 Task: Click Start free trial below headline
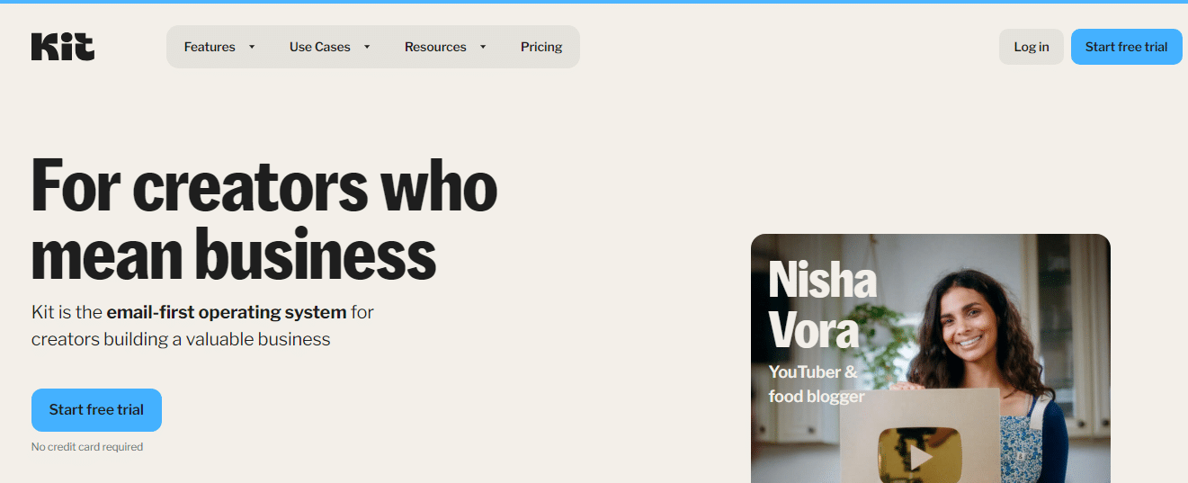(x=96, y=410)
